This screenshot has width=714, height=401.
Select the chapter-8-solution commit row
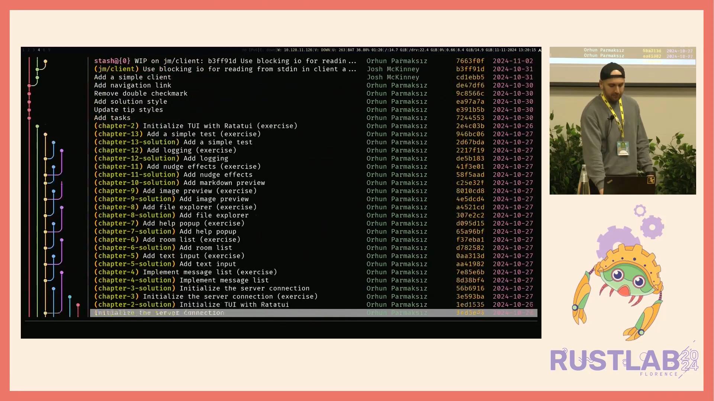[313, 215]
